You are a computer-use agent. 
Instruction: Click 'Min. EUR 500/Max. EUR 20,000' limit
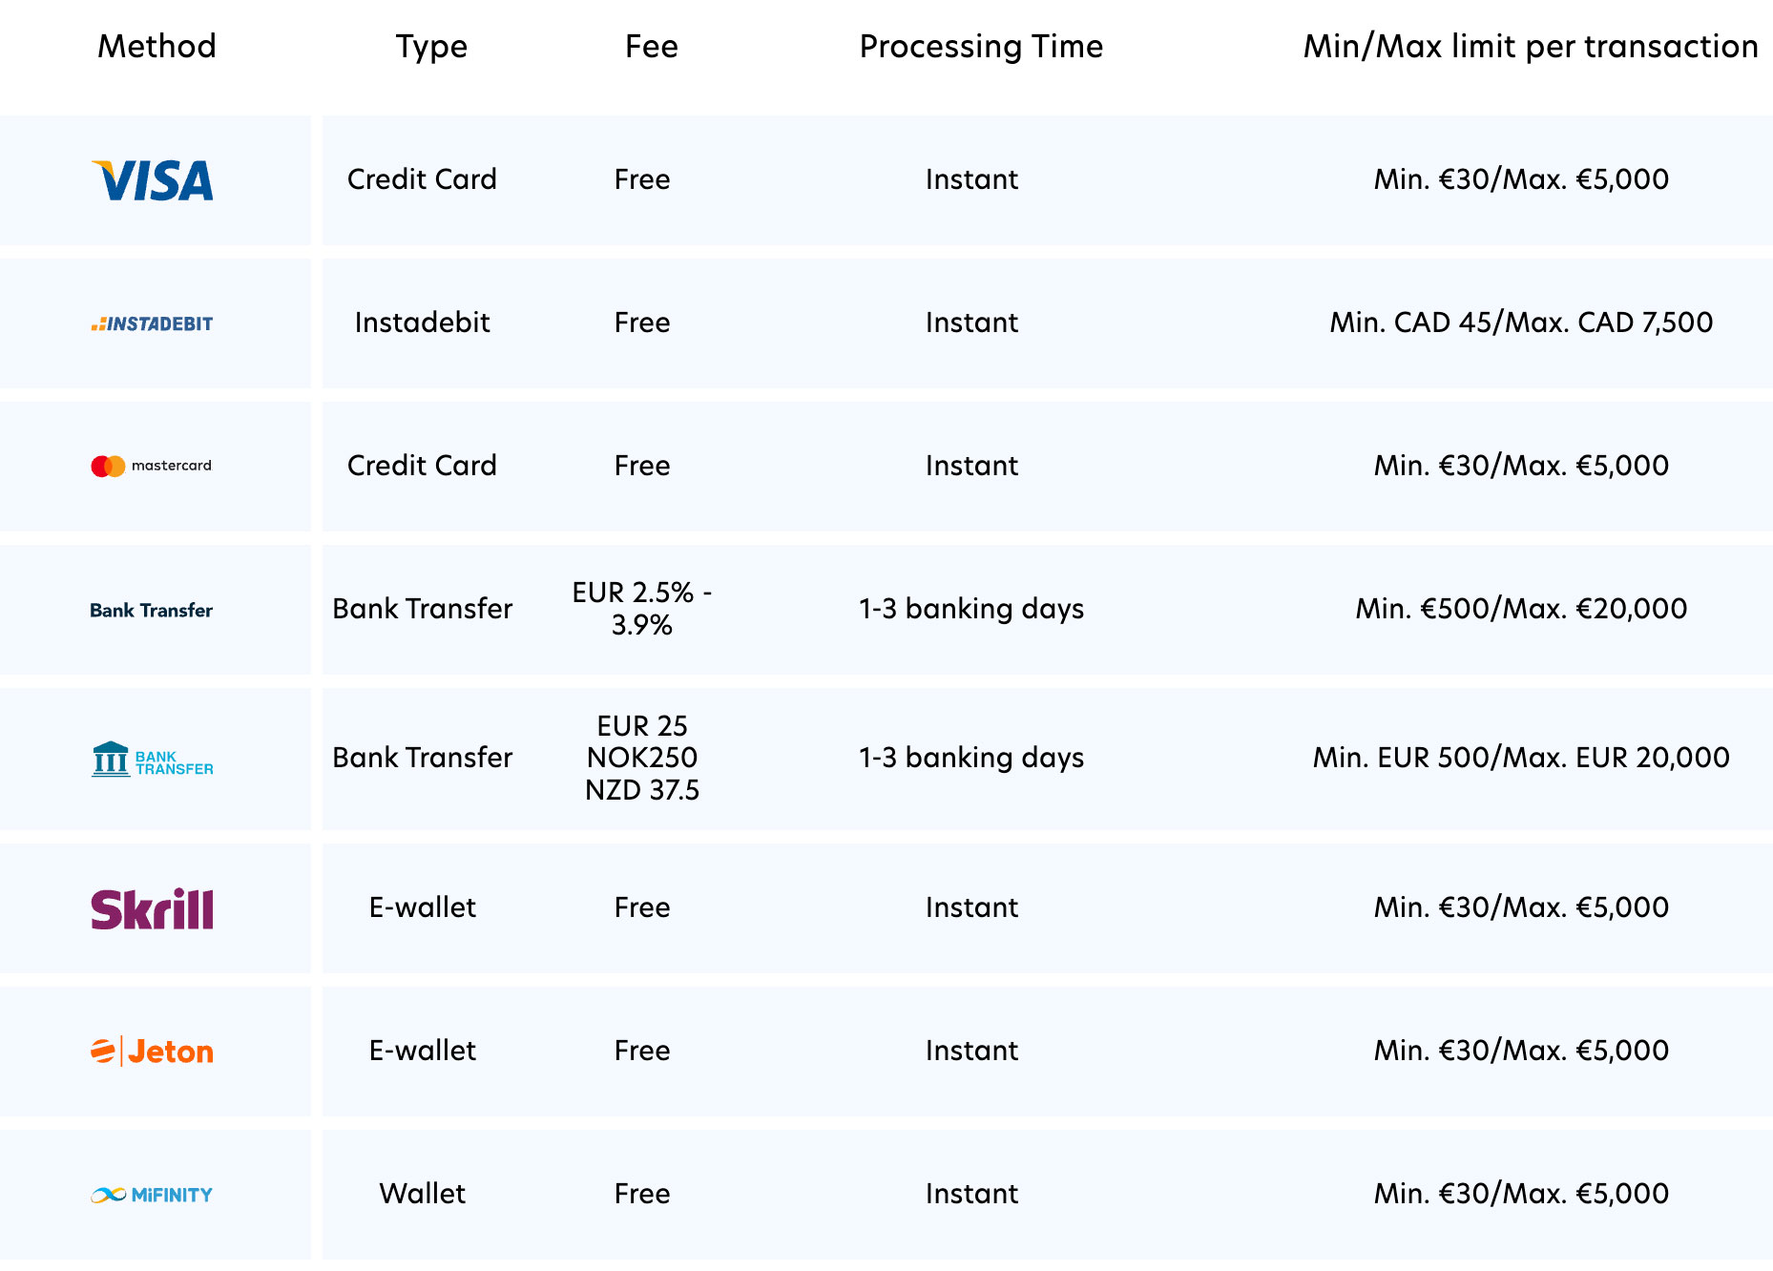[1521, 758]
